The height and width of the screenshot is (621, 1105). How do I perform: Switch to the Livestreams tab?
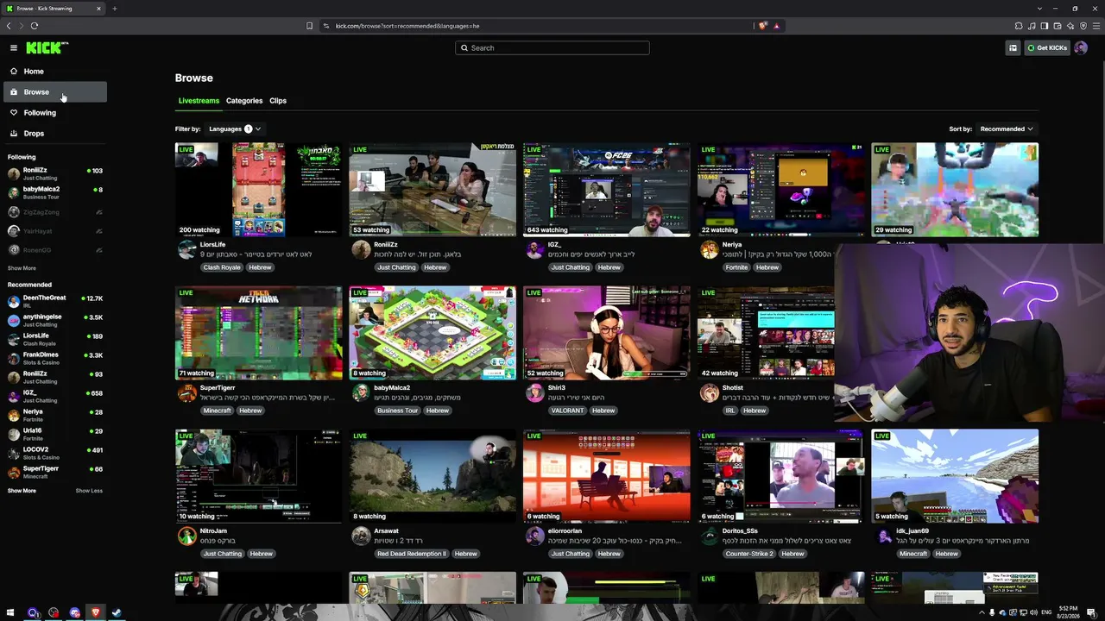pos(199,101)
